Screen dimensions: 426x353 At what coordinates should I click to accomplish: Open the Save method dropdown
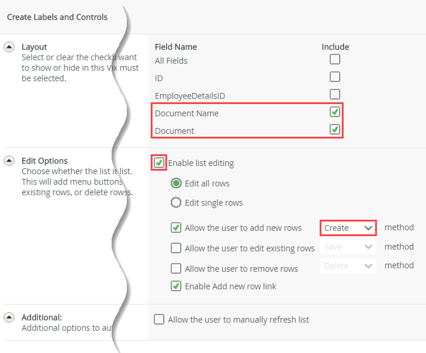(348, 247)
